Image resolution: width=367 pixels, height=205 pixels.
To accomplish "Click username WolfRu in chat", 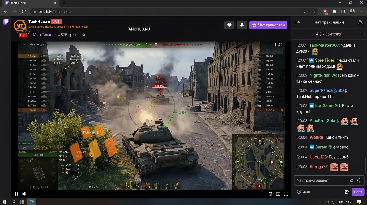I will coord(316,137).
